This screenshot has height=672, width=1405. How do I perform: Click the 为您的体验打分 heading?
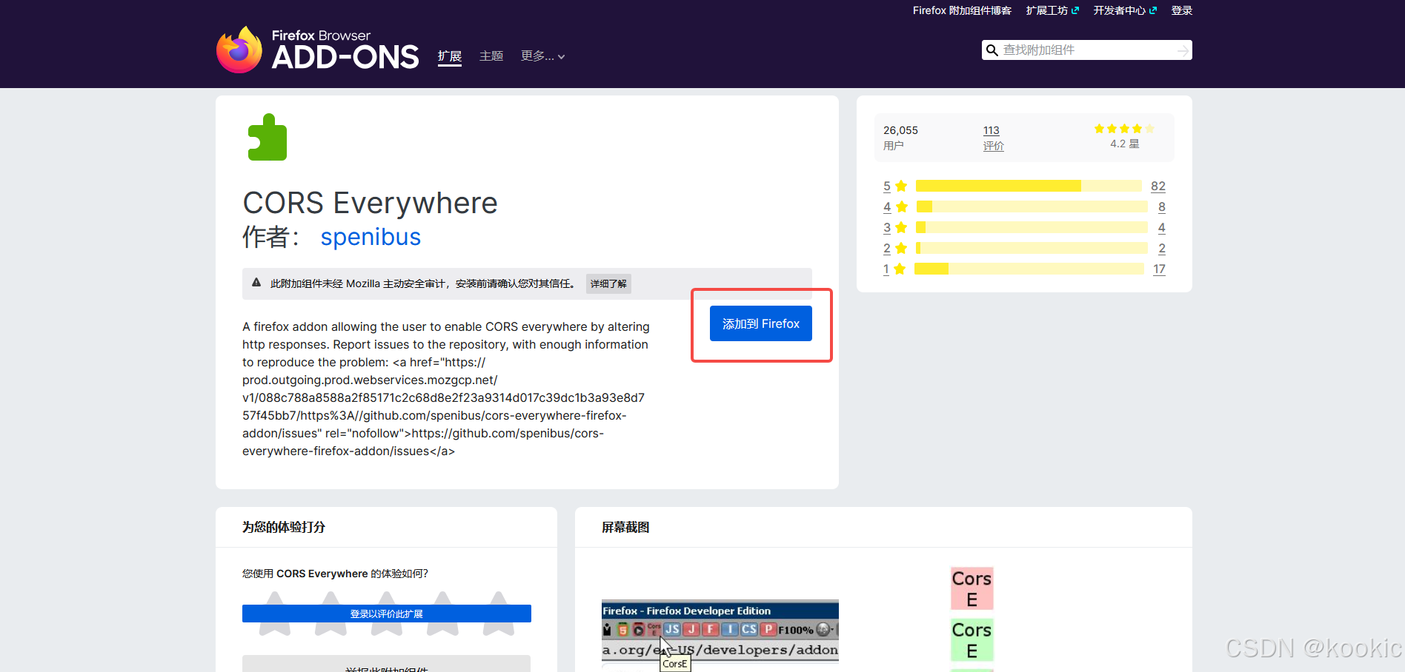284,527
